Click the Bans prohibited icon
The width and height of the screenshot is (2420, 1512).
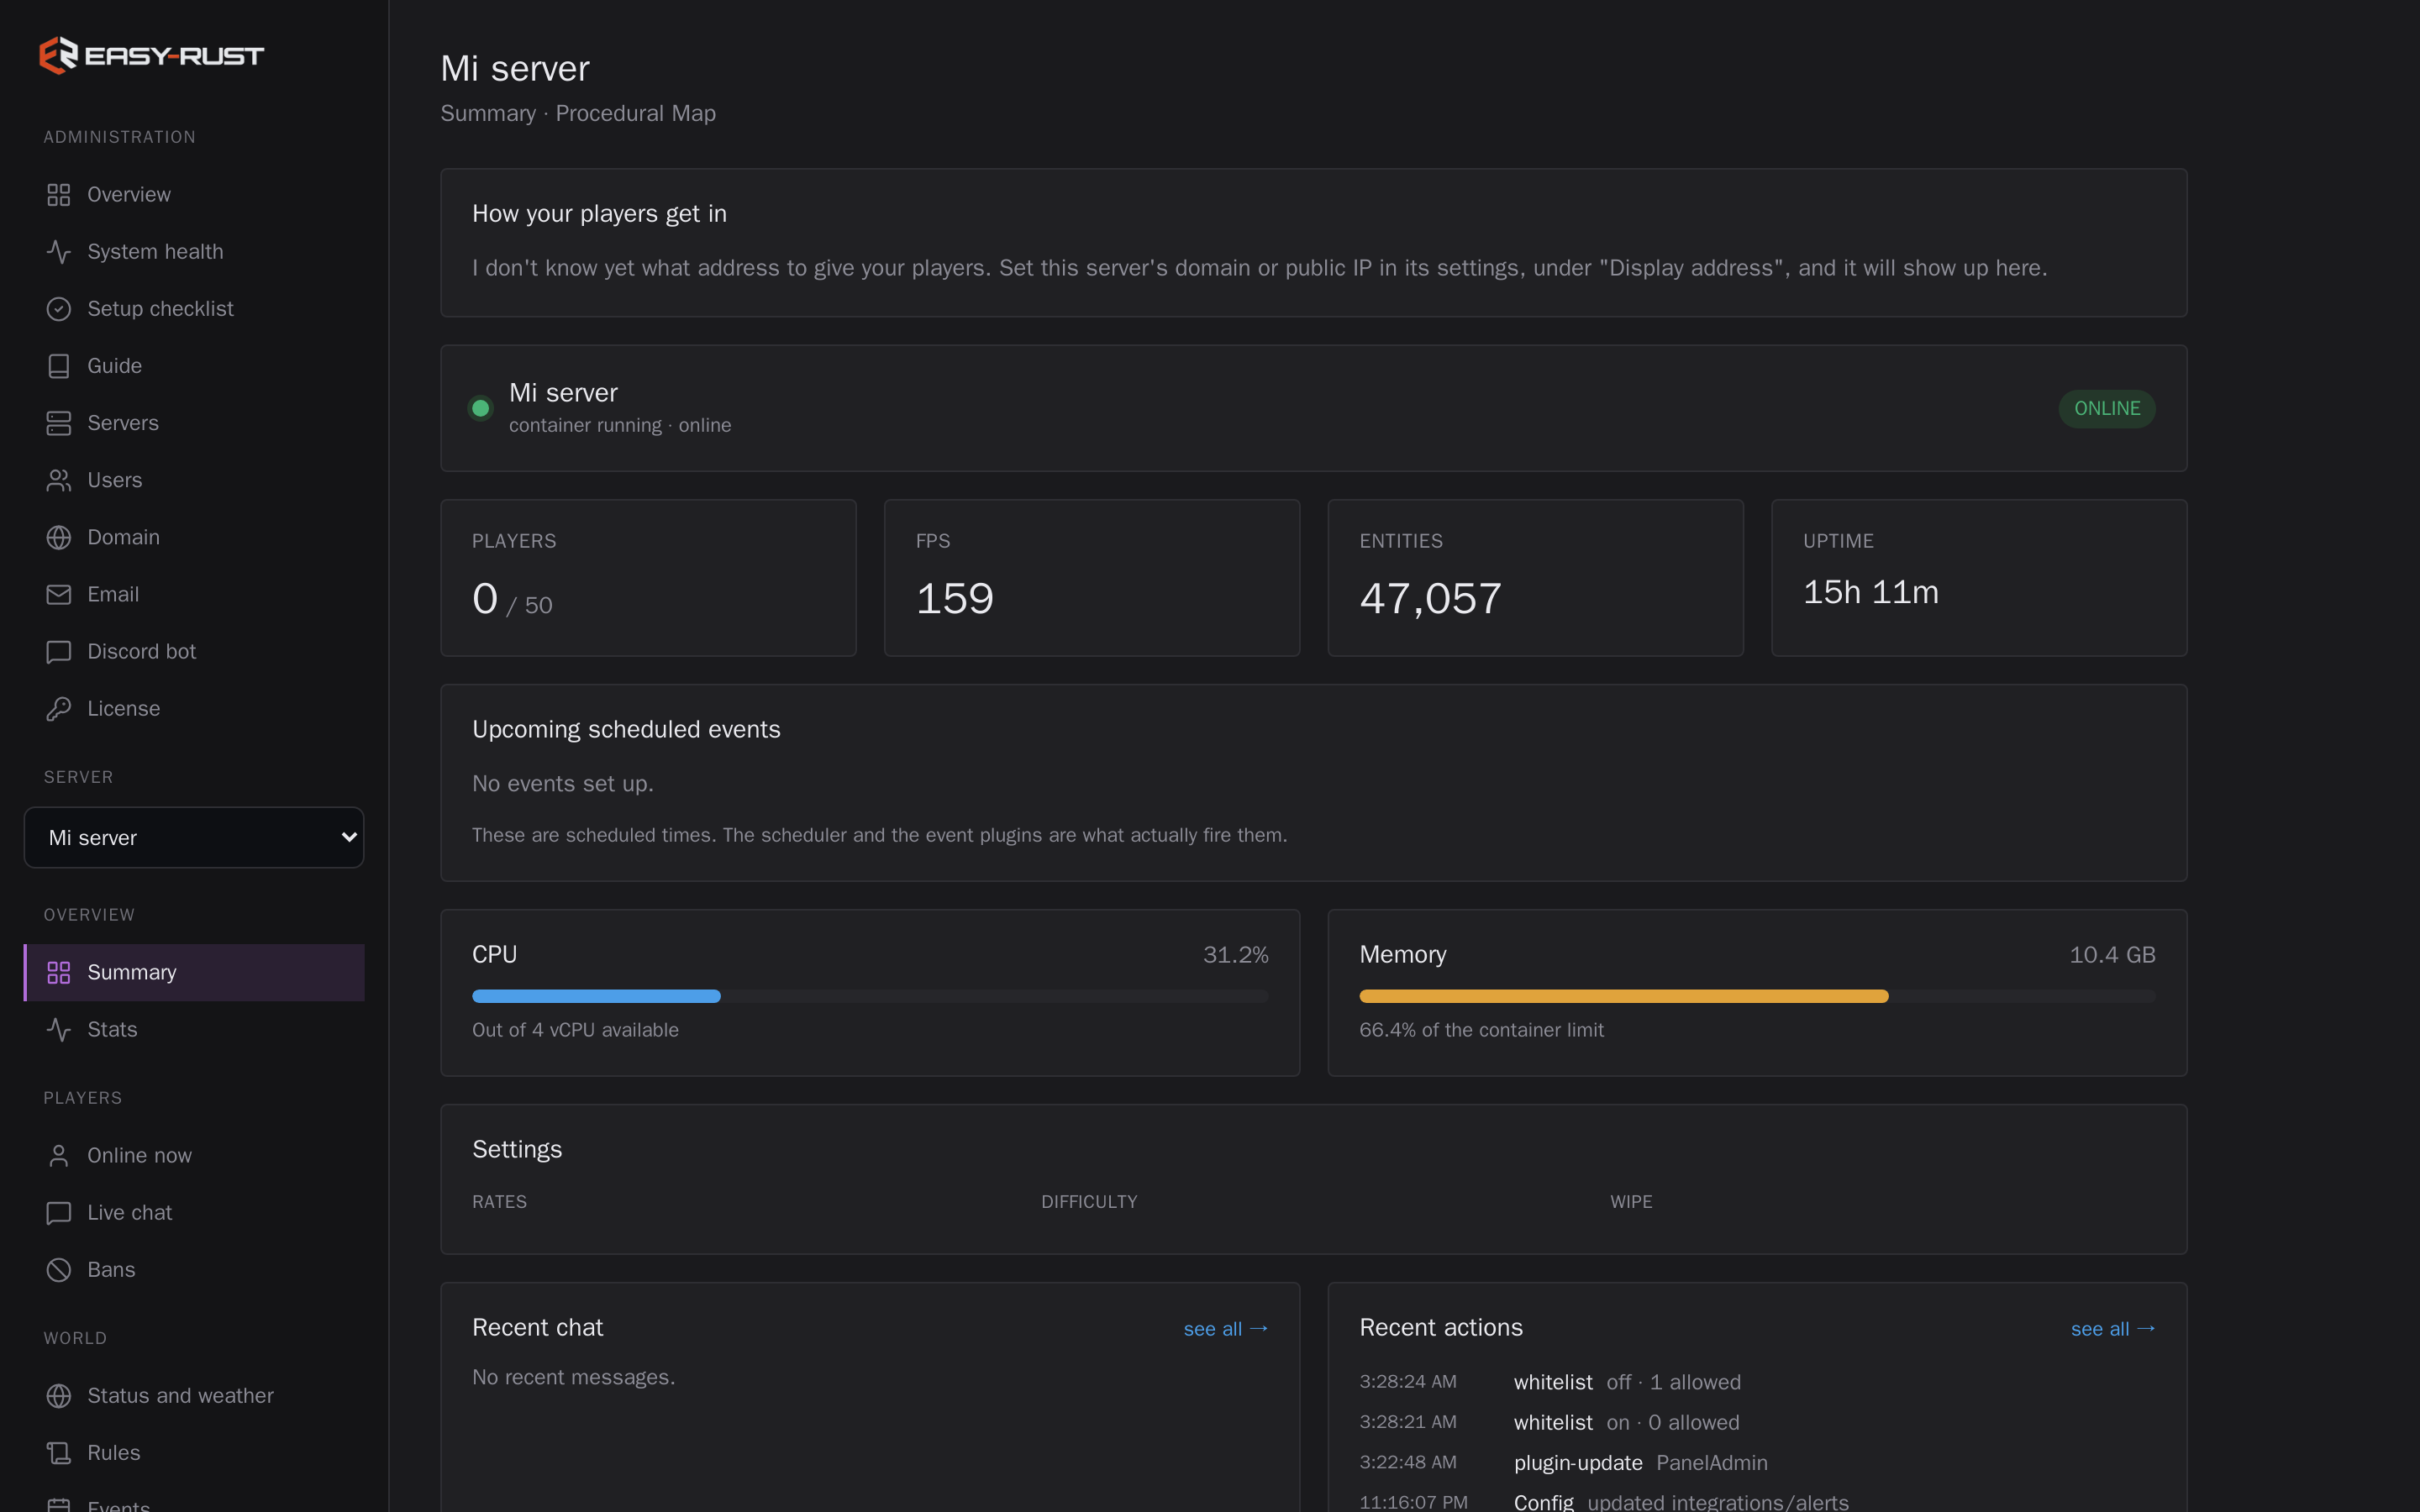[59, 1269]
